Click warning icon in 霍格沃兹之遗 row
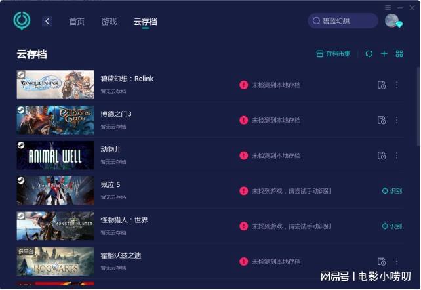421x290 pixels. coord(243,261)
